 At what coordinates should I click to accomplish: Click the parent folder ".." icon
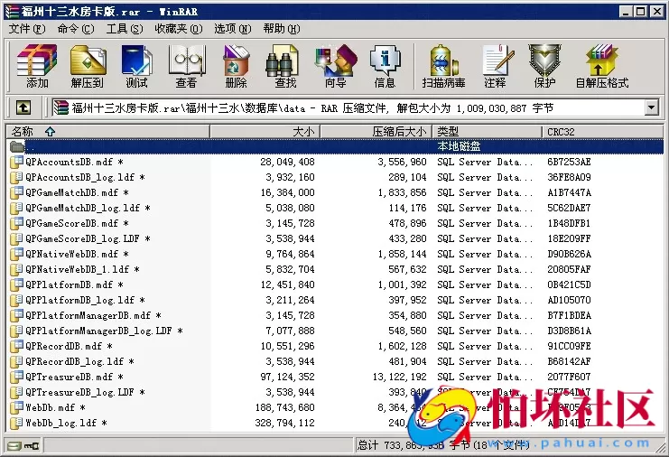click(16, 147)
